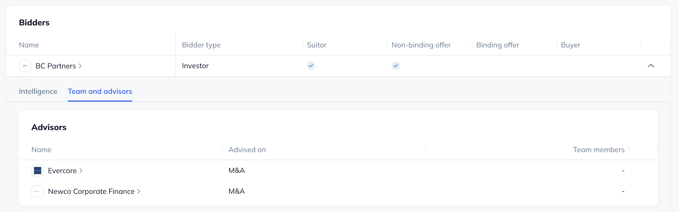Viewport: 679px width, 212px height.
Task: Click the Evercore logo icon
Action: (37, 171)
